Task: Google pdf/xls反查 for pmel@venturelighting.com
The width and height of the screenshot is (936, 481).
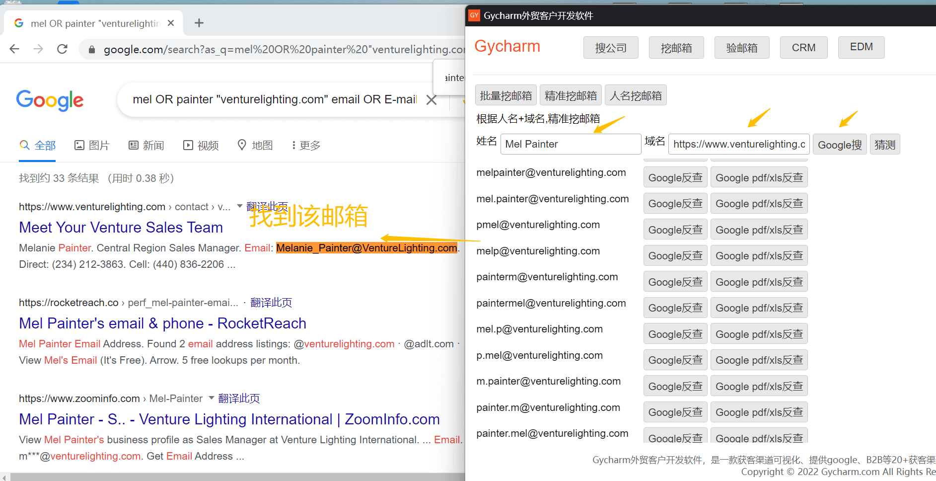Action: 759,230
